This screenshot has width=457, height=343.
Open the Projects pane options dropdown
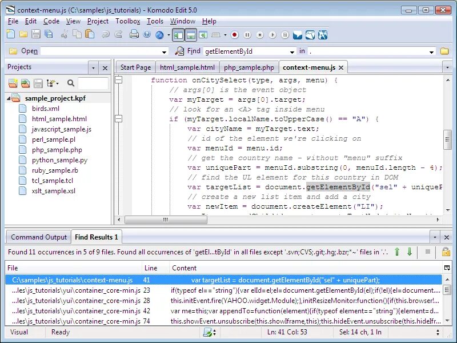tap(93, 68)
